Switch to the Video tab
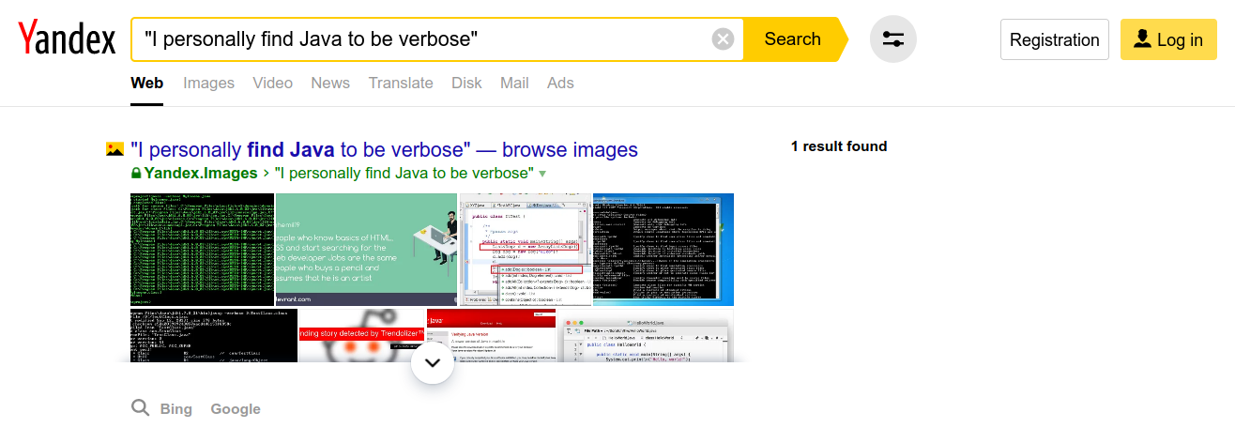1235x443 pixels. 273,83
